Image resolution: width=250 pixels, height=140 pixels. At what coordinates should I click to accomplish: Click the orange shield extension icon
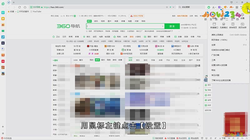[225, 7]
